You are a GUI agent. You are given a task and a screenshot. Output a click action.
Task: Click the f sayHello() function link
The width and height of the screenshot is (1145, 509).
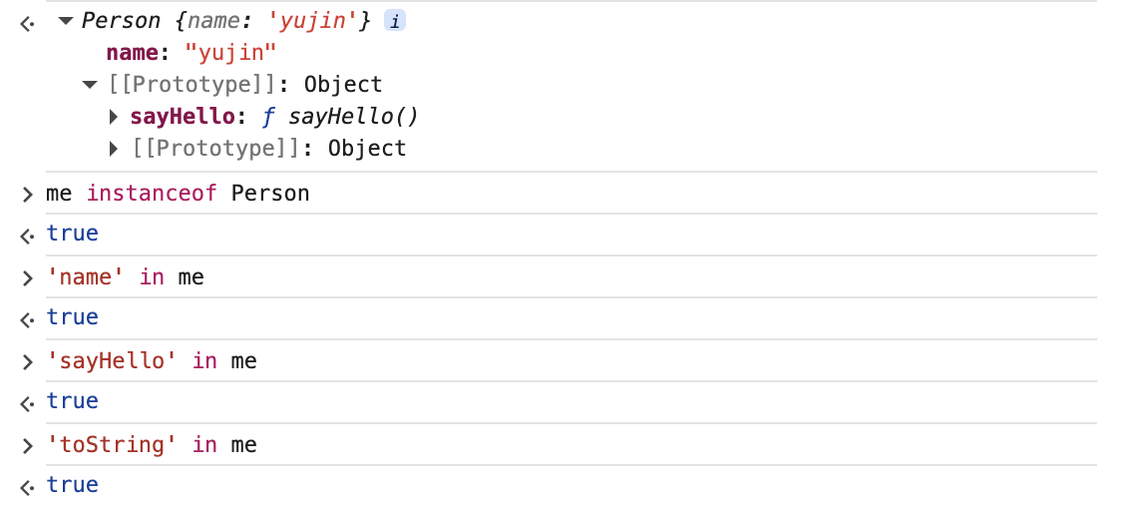point(339,117)
